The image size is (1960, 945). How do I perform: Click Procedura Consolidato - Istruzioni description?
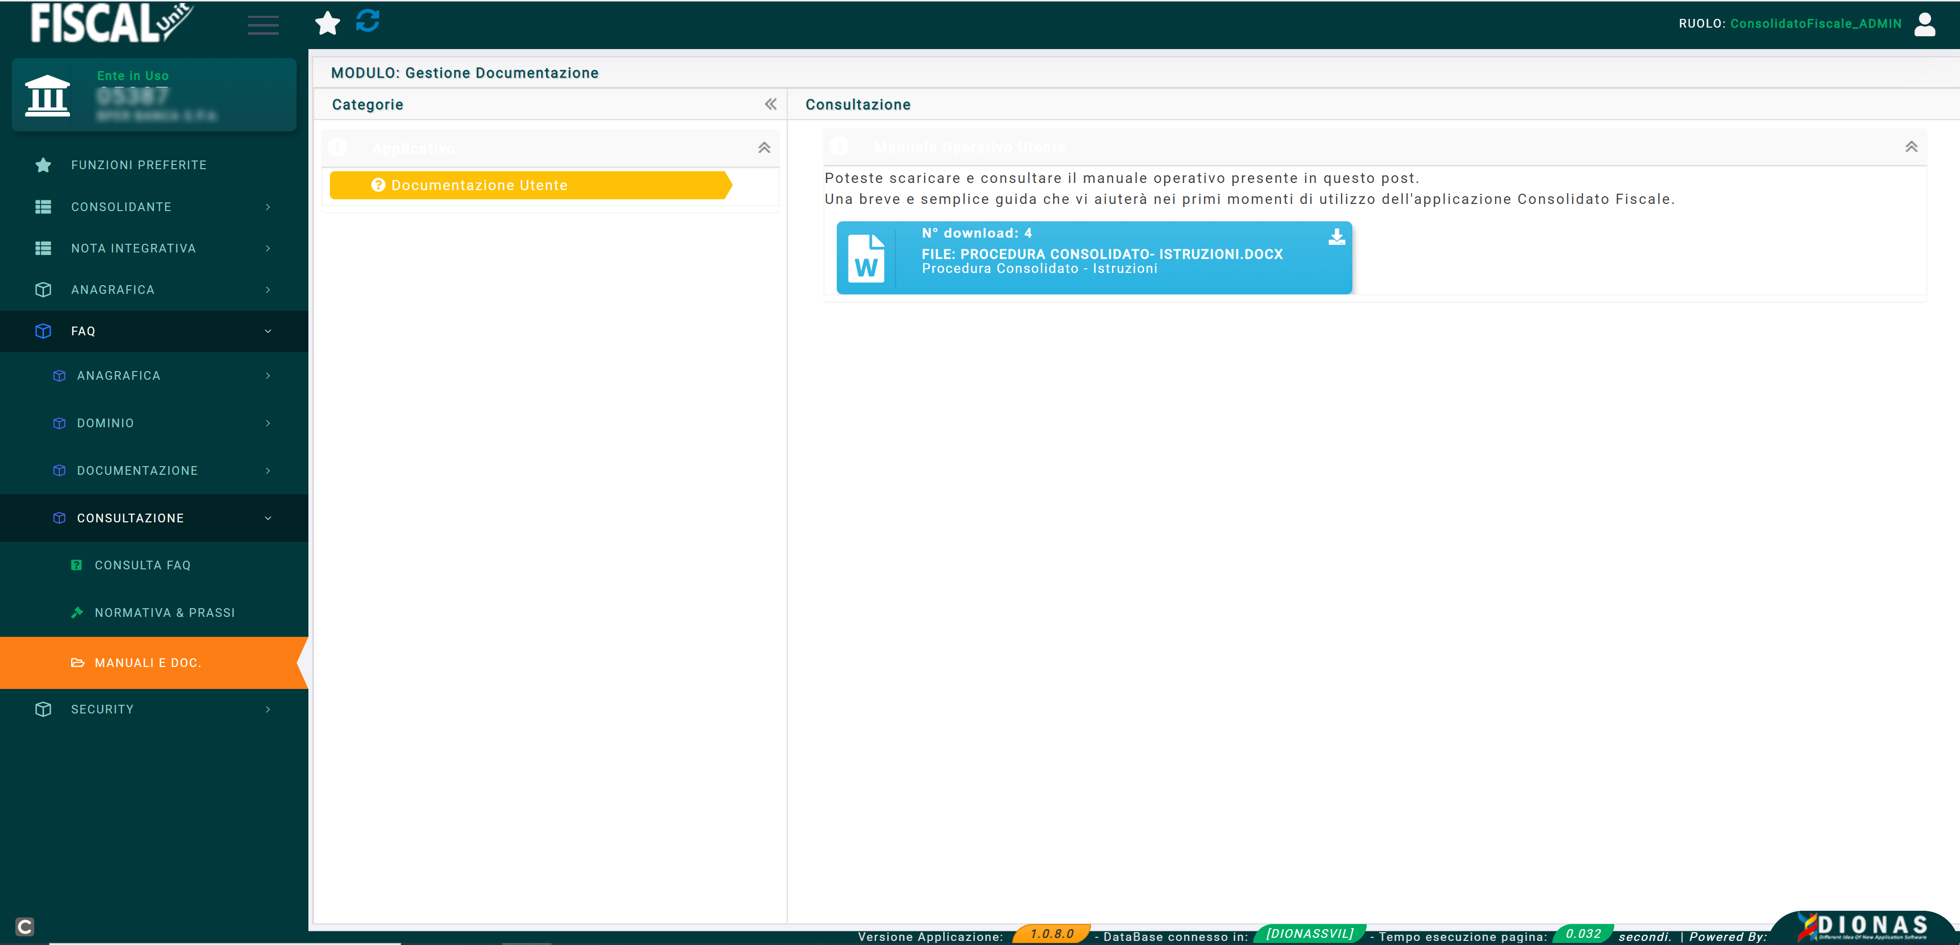(1039, 268)
